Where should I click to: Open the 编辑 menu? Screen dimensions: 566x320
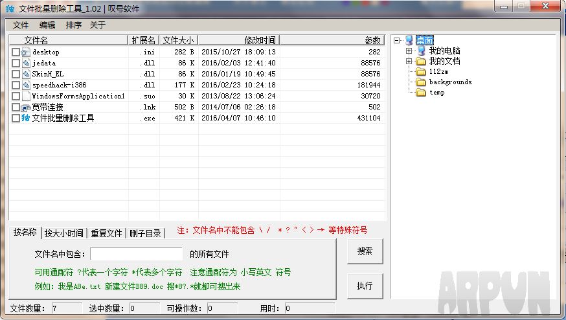47,25
